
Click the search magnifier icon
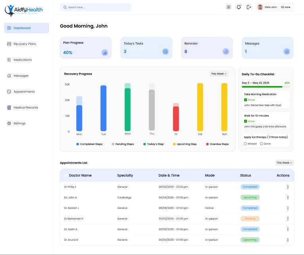coord(65,8)
